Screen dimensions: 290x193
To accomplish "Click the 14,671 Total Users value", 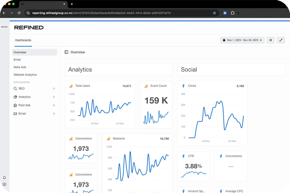I will tap(127, 86).
